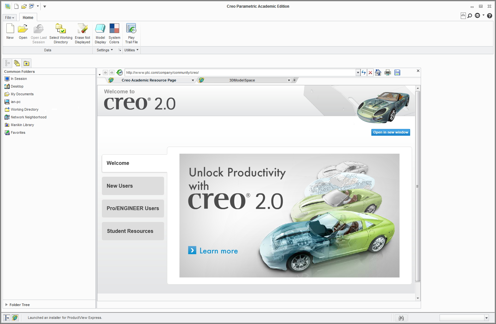Save the current browser page
The image size is (496, 324).
(397, 72)
